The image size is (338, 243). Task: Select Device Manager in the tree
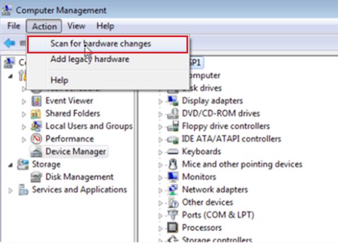click(75, 151)
